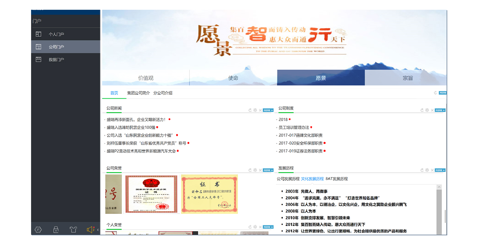
Task: Open settings gear of the 个人荣誉 panel
Action: [255, 227]
